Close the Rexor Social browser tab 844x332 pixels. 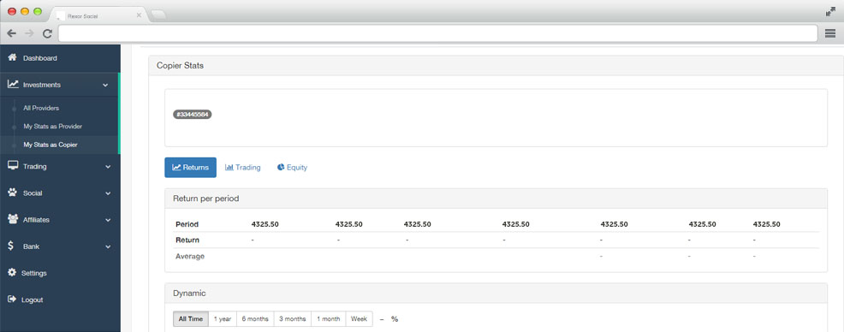tap(139, 15)
